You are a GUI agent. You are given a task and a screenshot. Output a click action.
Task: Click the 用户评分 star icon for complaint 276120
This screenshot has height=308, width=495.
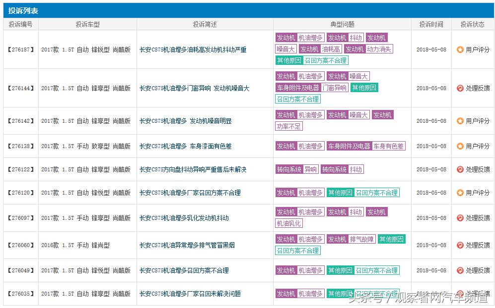point(460,193)
